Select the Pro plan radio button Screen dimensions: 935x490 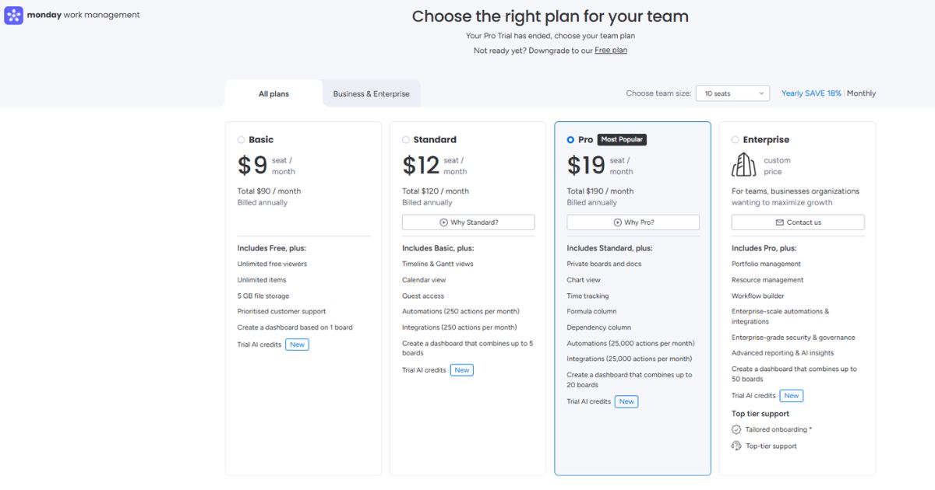pos(570,140)
